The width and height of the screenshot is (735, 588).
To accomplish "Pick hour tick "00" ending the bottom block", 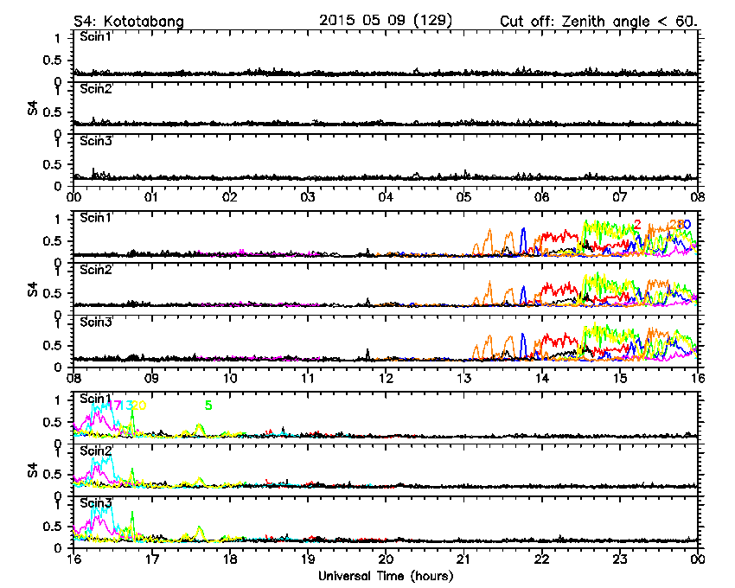I will coord(698,559).
